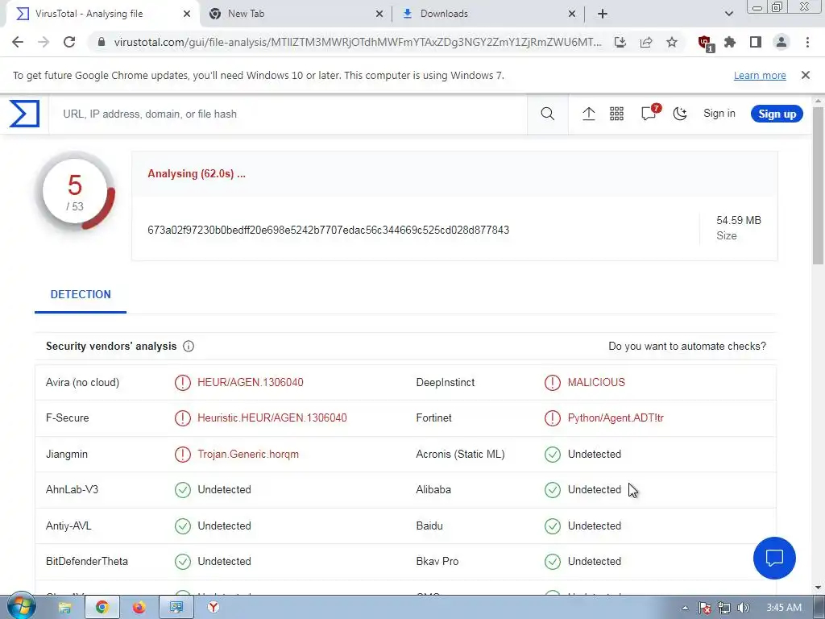This screenshot has height=619, width=825.
Task: Click the URL or file hash search field
Action: click(x=288, y=114)
